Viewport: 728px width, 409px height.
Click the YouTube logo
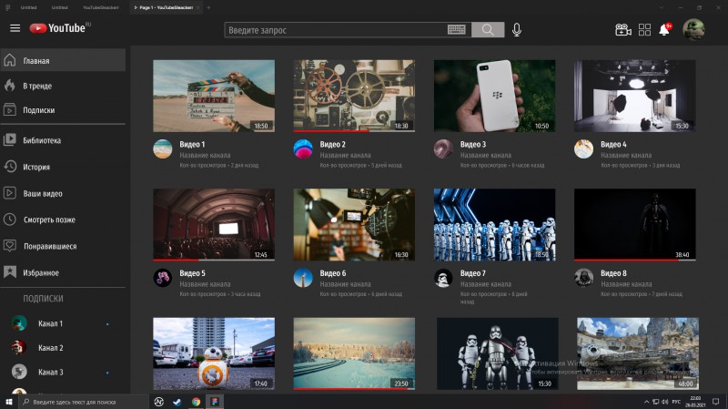[x=60, y=28]
